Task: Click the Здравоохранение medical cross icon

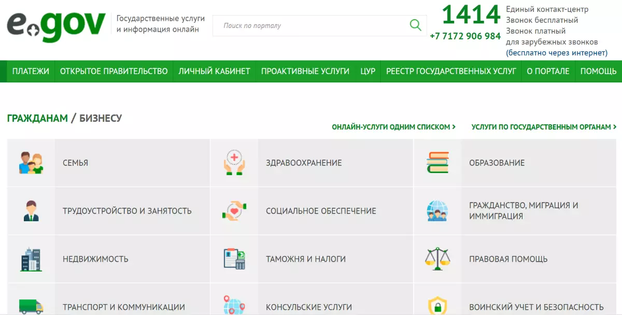Action: (x=234, y=162)
